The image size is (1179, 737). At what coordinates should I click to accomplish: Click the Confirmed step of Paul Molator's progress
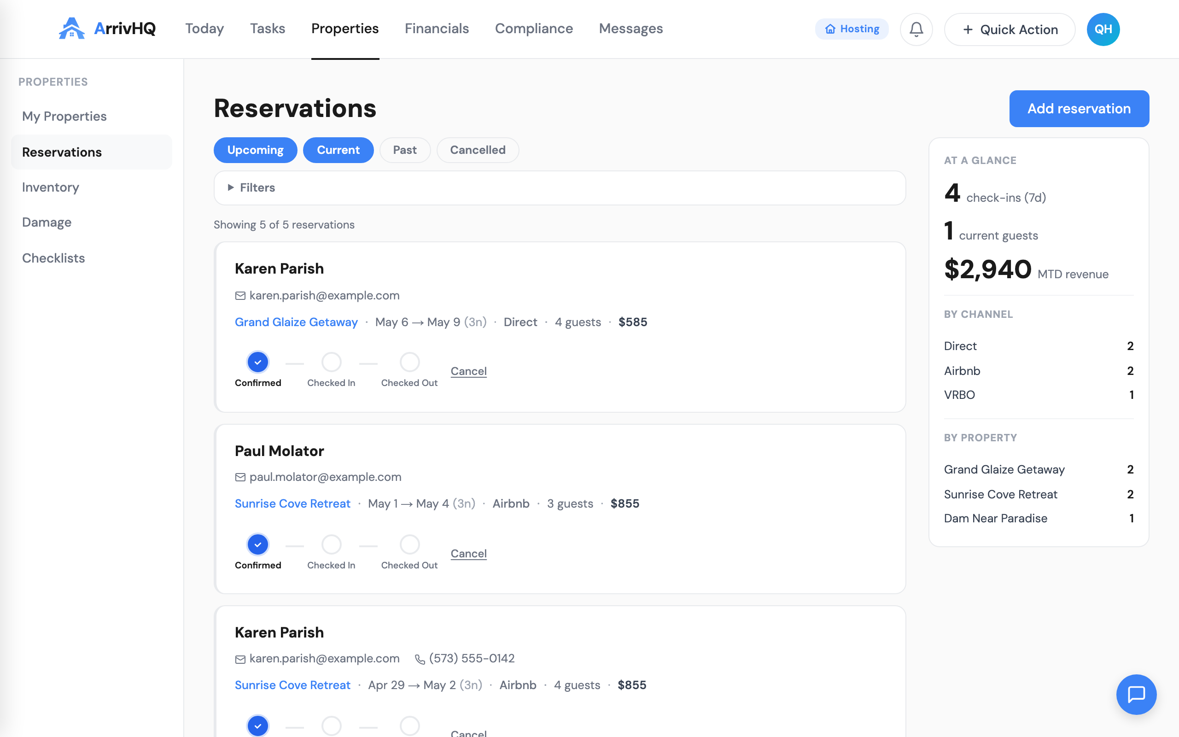(x=258, y=544)
